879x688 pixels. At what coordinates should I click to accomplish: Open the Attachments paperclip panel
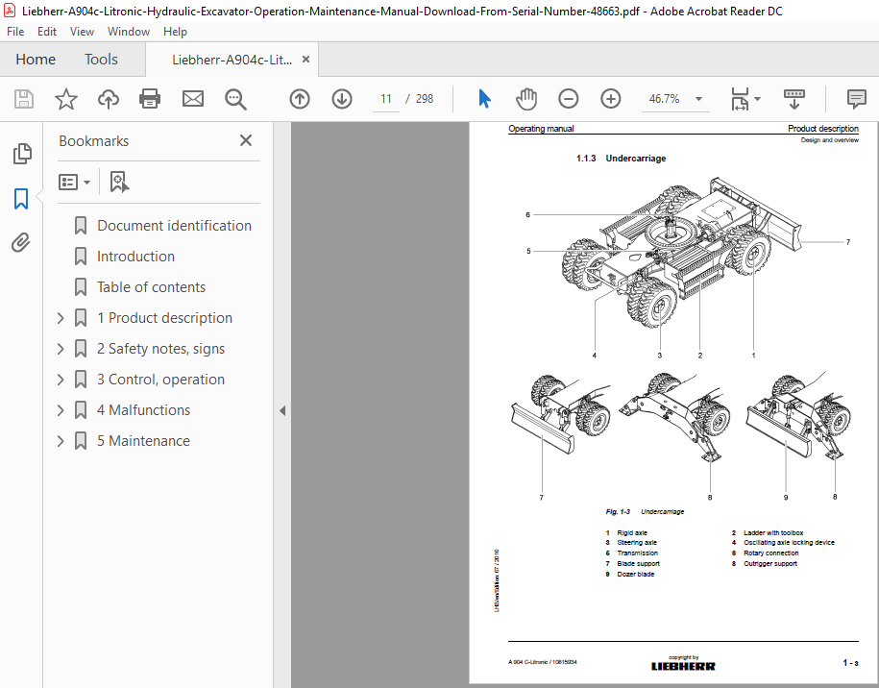click(21, 243)
